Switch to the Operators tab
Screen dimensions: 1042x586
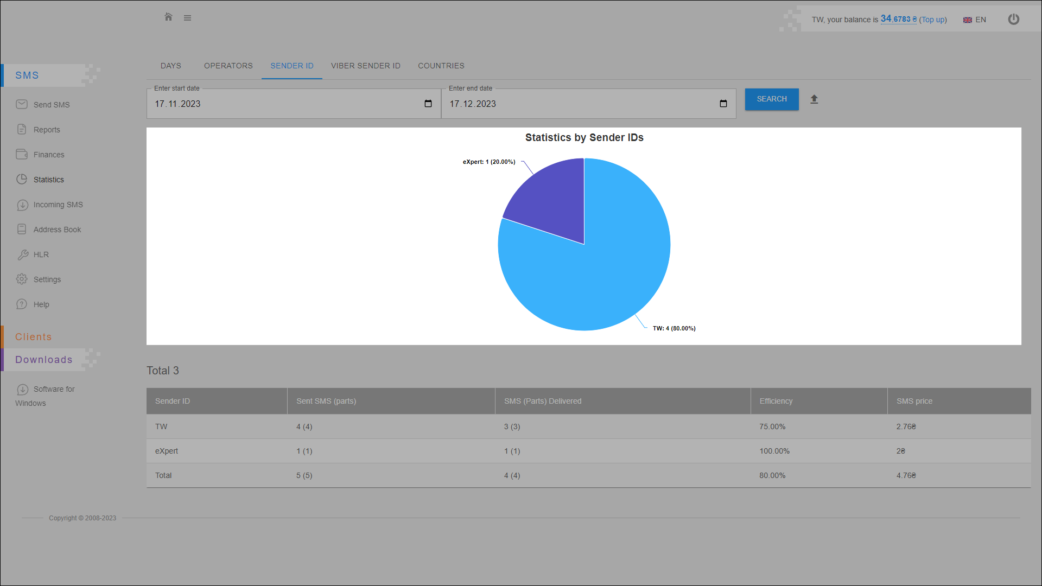click(228, 66)
